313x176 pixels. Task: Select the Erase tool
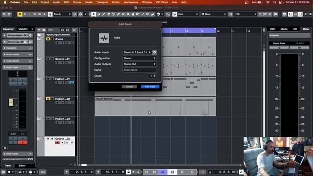pyautogui.click(x=109, y=14)
